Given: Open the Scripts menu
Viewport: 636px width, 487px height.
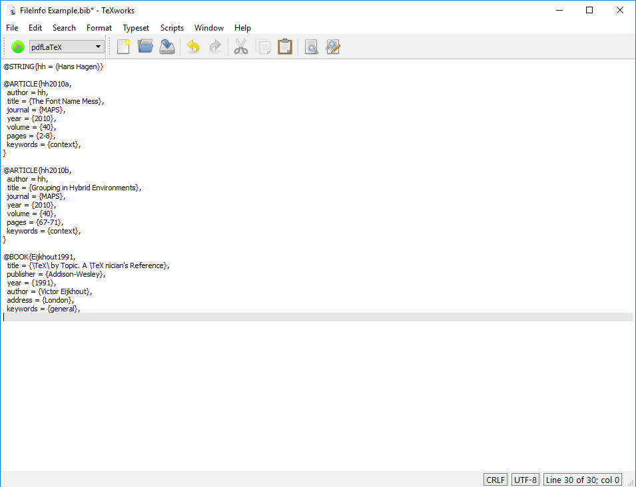Looking at the screenshot, I should [172, 28].
